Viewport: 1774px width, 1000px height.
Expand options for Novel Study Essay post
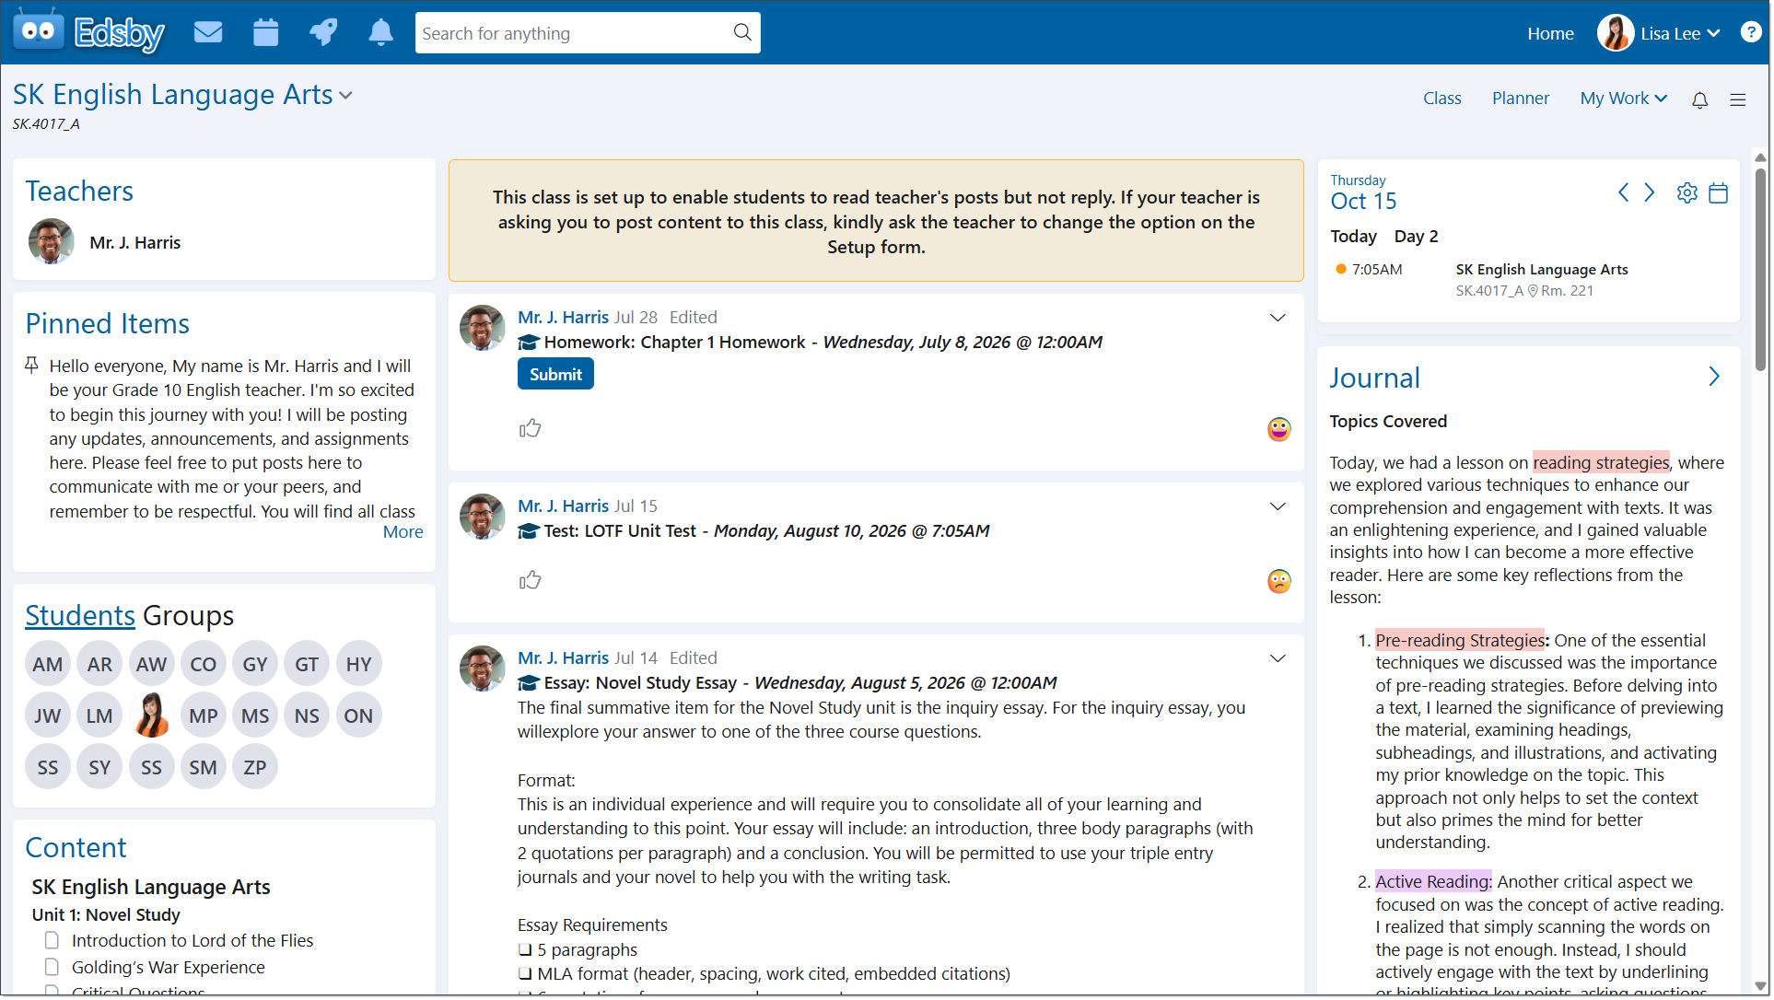click(x=1278, y=658)
